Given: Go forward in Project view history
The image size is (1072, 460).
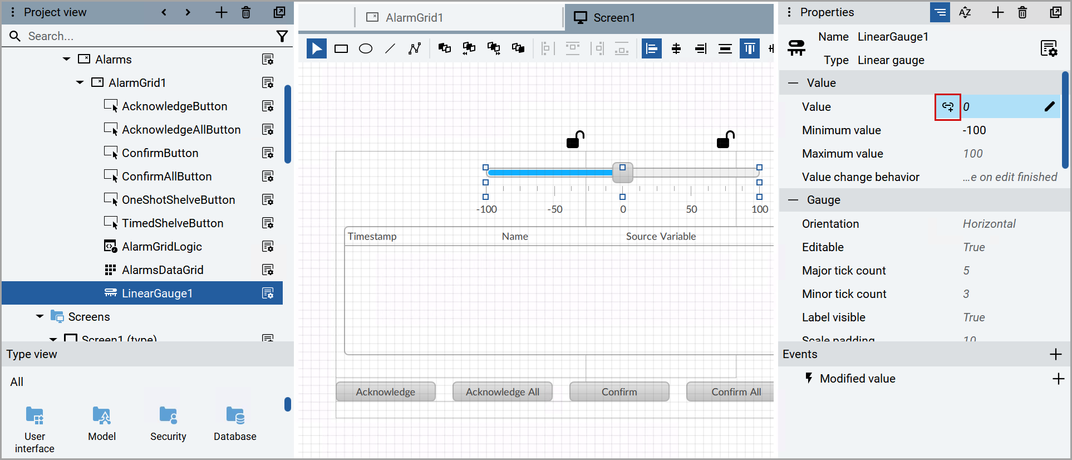Looking at the screenshot, I should (x=188, y=12).
